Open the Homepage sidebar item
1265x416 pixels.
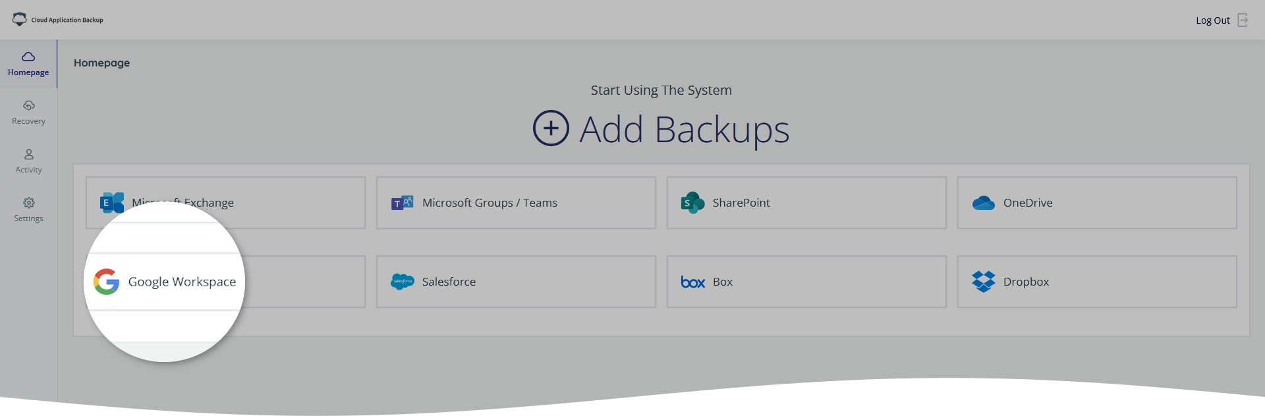(28, 64)
